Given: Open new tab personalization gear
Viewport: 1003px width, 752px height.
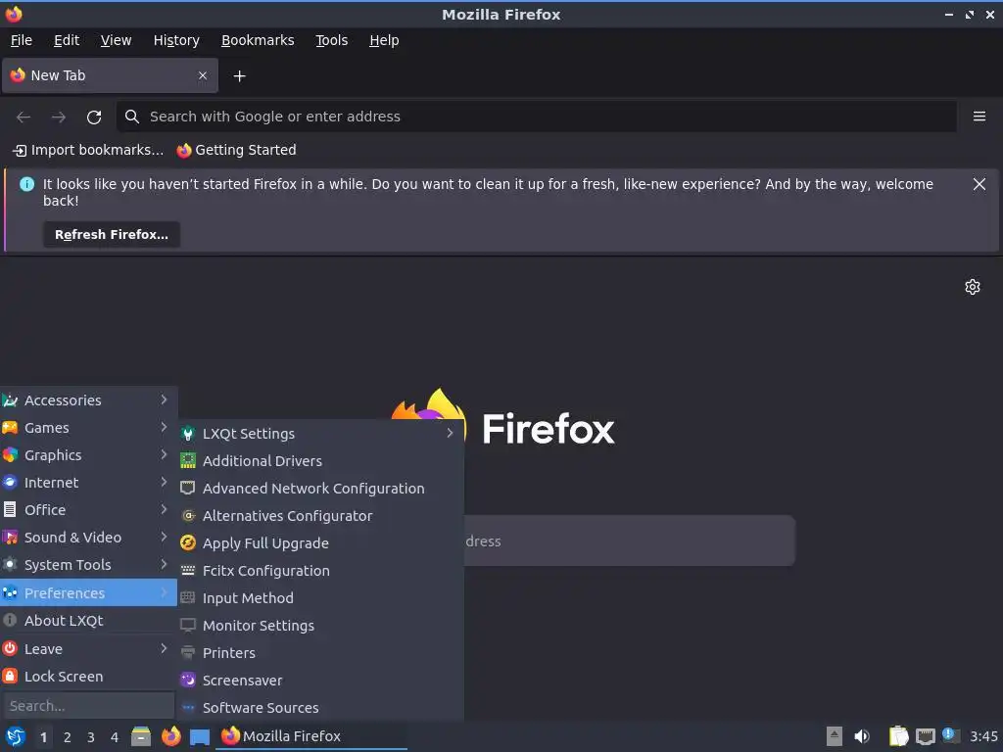Looking at the screenshot, I should click(973, 287).
